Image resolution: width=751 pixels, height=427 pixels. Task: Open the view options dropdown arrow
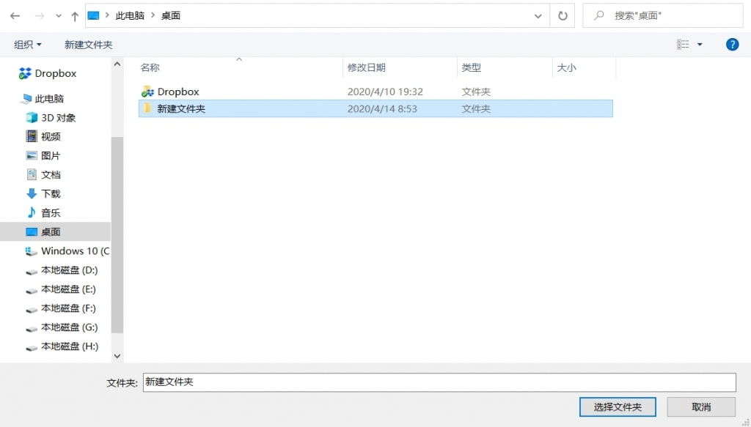point(700,45)
